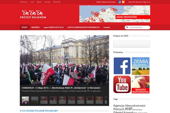Open the Agencja Nieruchomości Rolnych tag
Screen dimensions: 170x113
[129, 107]
